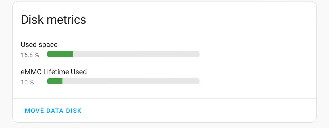This screenshot has width=329, height=128.
Task: Click the right end of eMMC Lifetime bar
Action: 198,81
